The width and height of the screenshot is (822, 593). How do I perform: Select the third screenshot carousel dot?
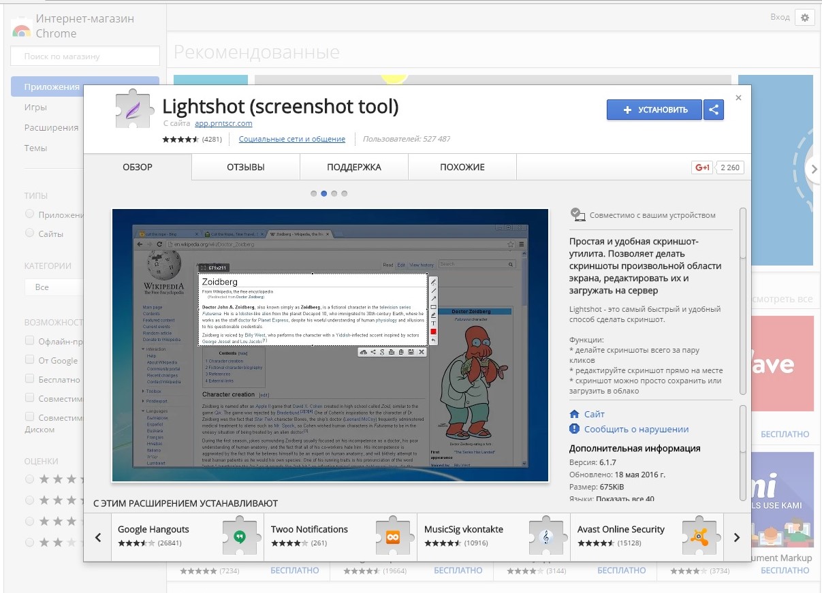point(334,193)
